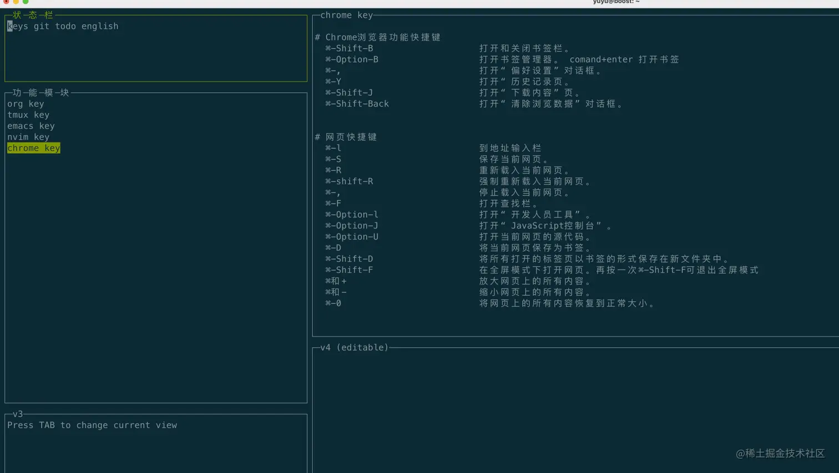
Task: Click the '⌘-Option-J' JavaScript console row
Action: tap(469, 226)
